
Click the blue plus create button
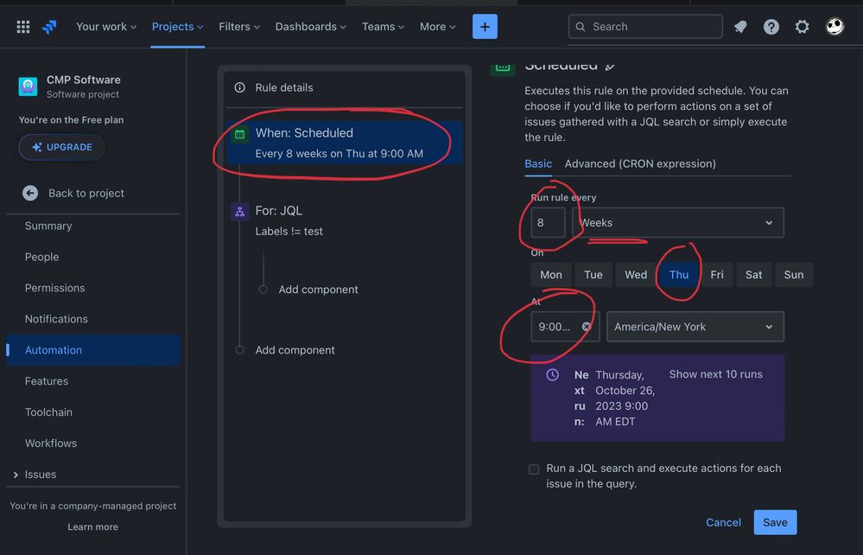[485, 27]
